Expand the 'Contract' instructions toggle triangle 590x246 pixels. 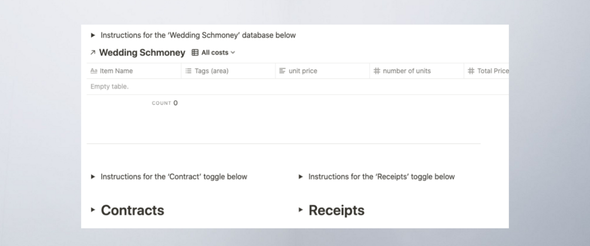[93, 177]
